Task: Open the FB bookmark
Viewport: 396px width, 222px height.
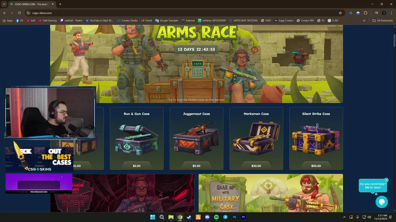Action: pyautogui.click(x=19, y=21)
